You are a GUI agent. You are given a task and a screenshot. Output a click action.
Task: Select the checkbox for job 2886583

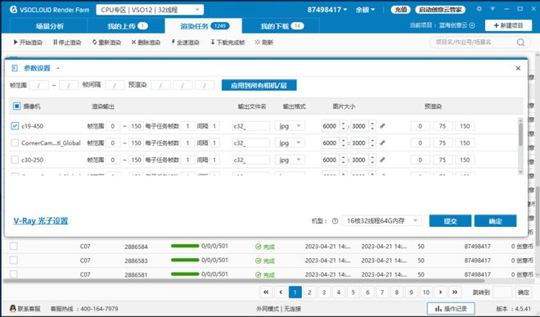(13, 260)
